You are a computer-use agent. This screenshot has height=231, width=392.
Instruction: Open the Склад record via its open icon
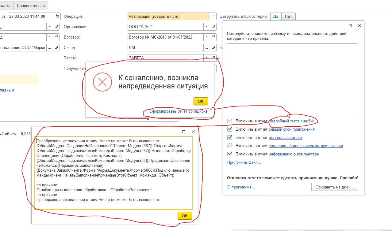(214, 47)
